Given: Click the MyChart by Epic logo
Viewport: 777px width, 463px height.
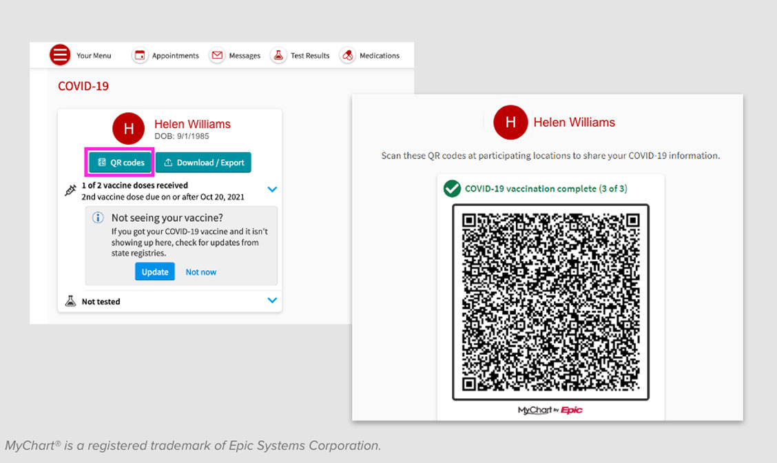Looking at the screenshot, I should click(550, 410).
